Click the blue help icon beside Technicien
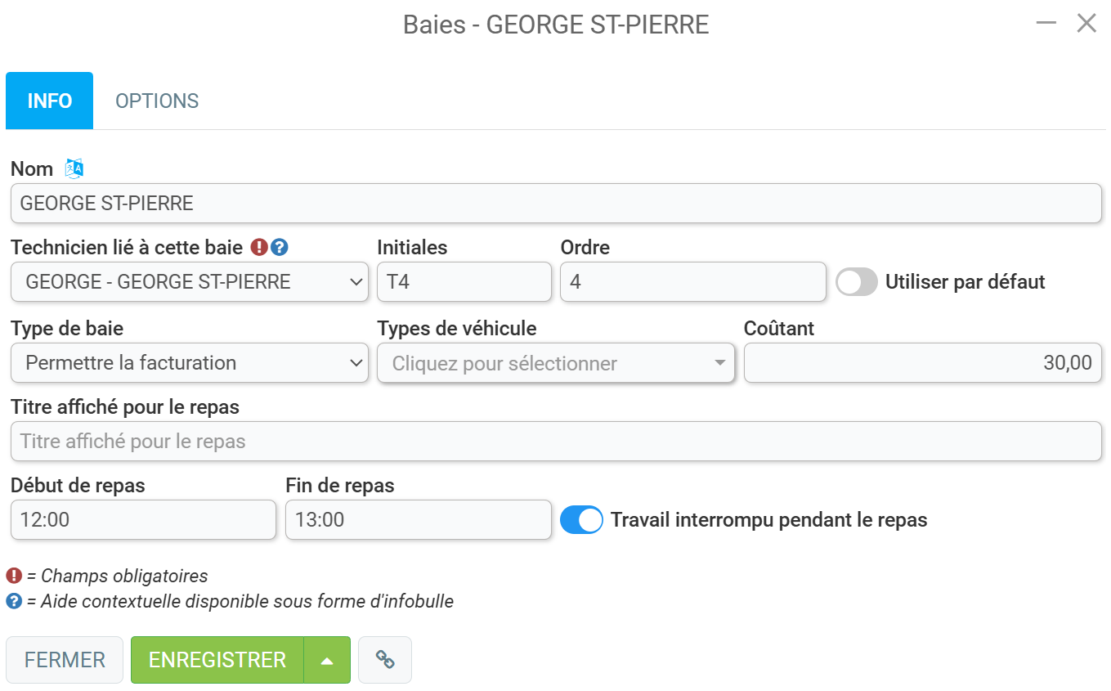This screenshot has width=1111, height=691. tap(280, 247)
